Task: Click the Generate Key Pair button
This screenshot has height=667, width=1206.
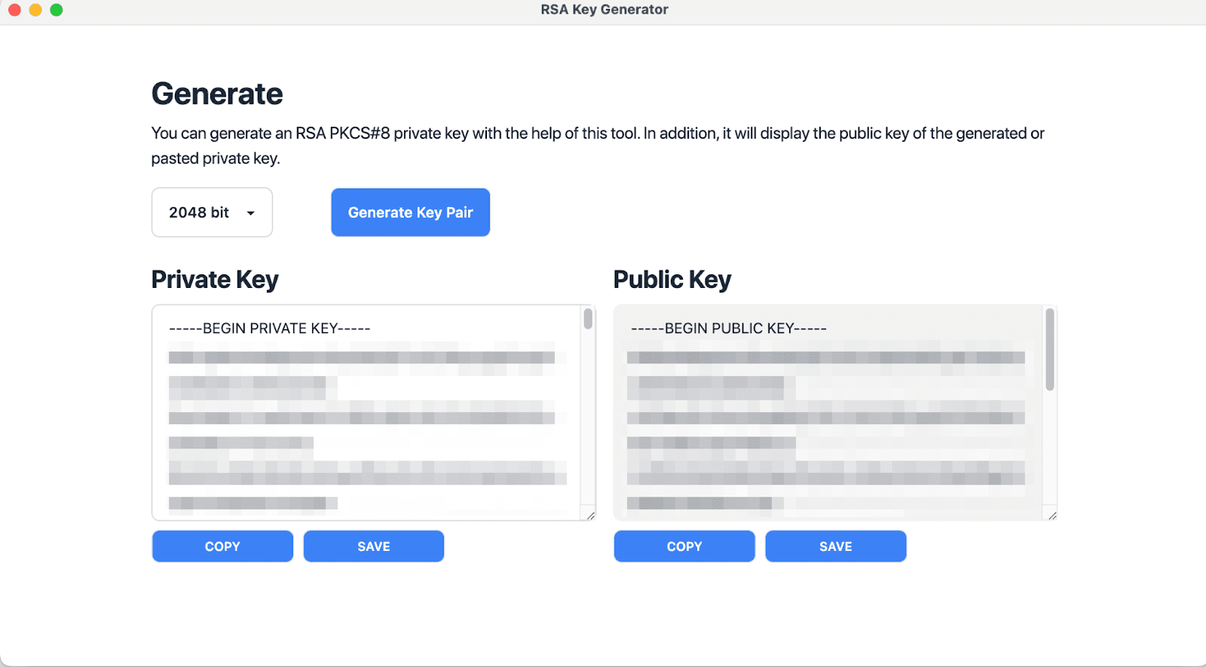Action: [410, 213]
